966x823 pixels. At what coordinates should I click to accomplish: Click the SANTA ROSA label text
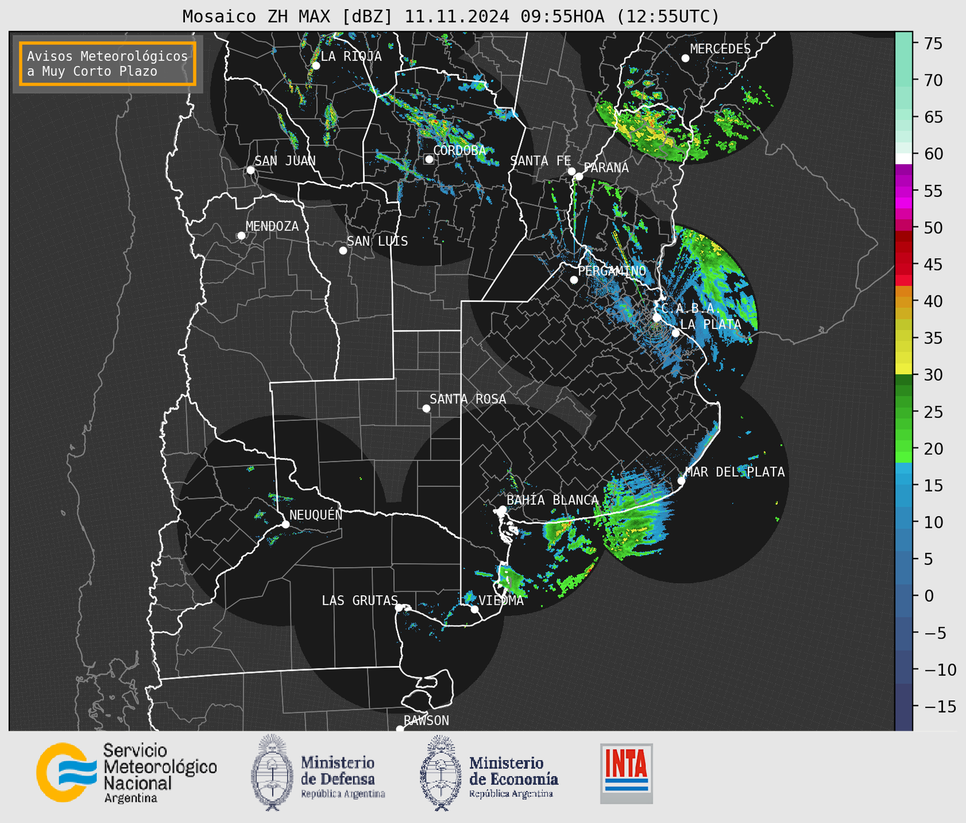(x=468, y=399)
